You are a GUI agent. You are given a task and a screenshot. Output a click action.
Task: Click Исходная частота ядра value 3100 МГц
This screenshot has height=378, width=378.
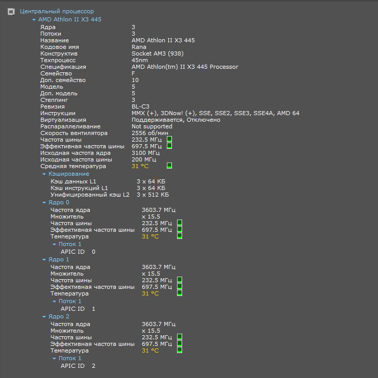(x=145, y=153)
